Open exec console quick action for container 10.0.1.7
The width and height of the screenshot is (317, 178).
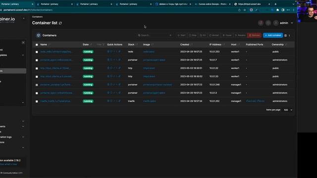(x=117, y=60)
